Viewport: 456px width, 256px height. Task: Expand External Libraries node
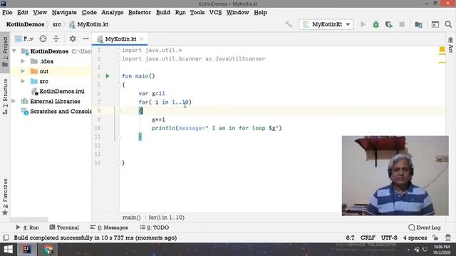[x=14, y=101]
